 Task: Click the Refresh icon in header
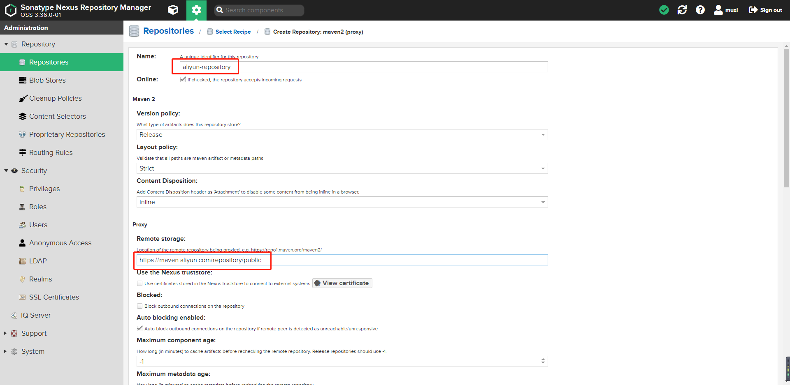coord(682,10)
